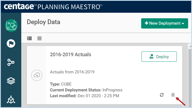Screen dimensions: 192x108
Task: Expand the New Deployment dropdown
Action: coord(165,23)
